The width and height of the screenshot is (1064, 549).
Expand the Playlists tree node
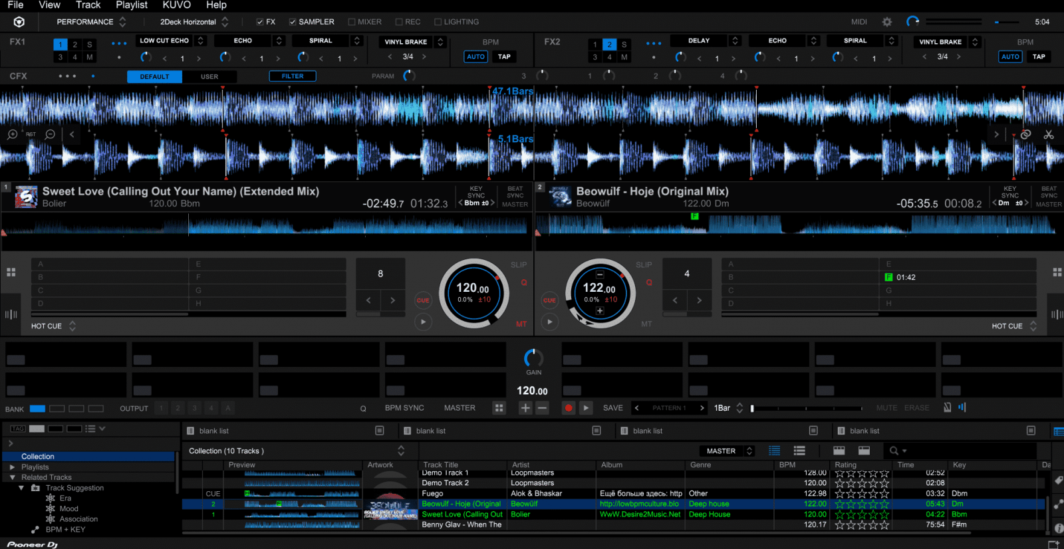point(12,467)
